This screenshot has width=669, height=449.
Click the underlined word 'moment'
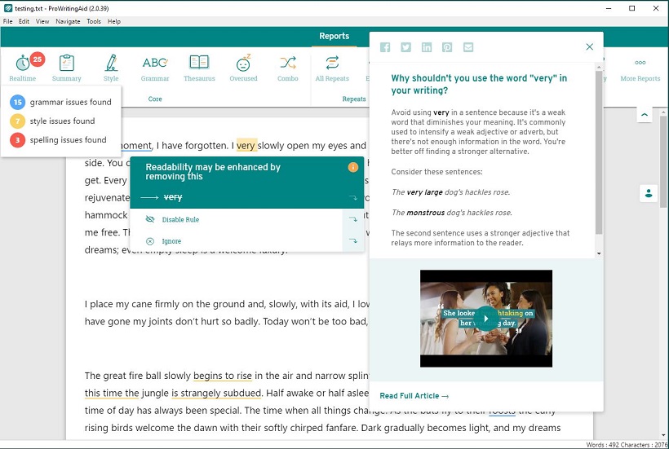[x=136, y=146]
